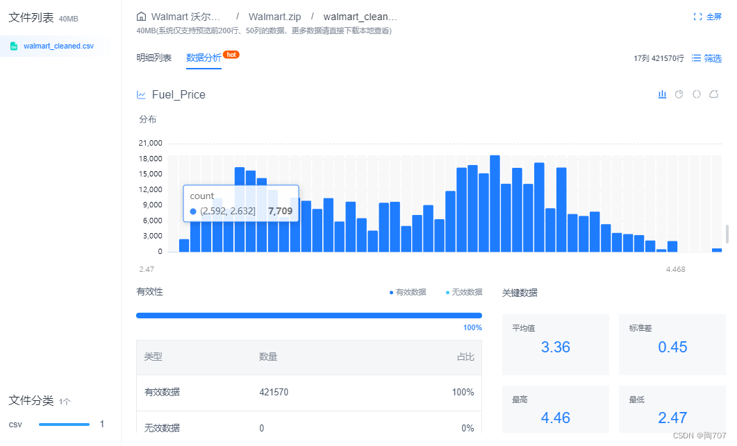Click the home icon in the breadcrumb
737x446 pixels.
[141, 17]
